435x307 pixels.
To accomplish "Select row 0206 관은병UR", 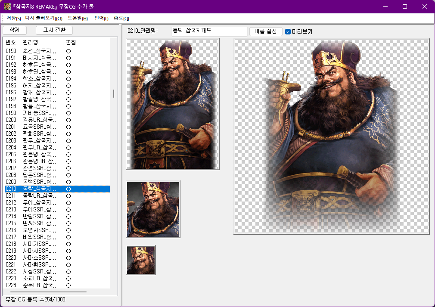I will point(57,161).
